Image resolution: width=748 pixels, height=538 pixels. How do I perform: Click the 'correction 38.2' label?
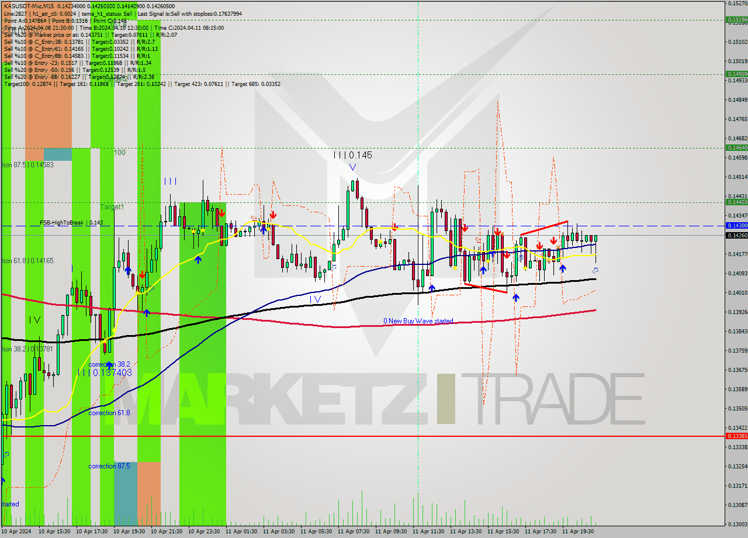pos(109,364)
